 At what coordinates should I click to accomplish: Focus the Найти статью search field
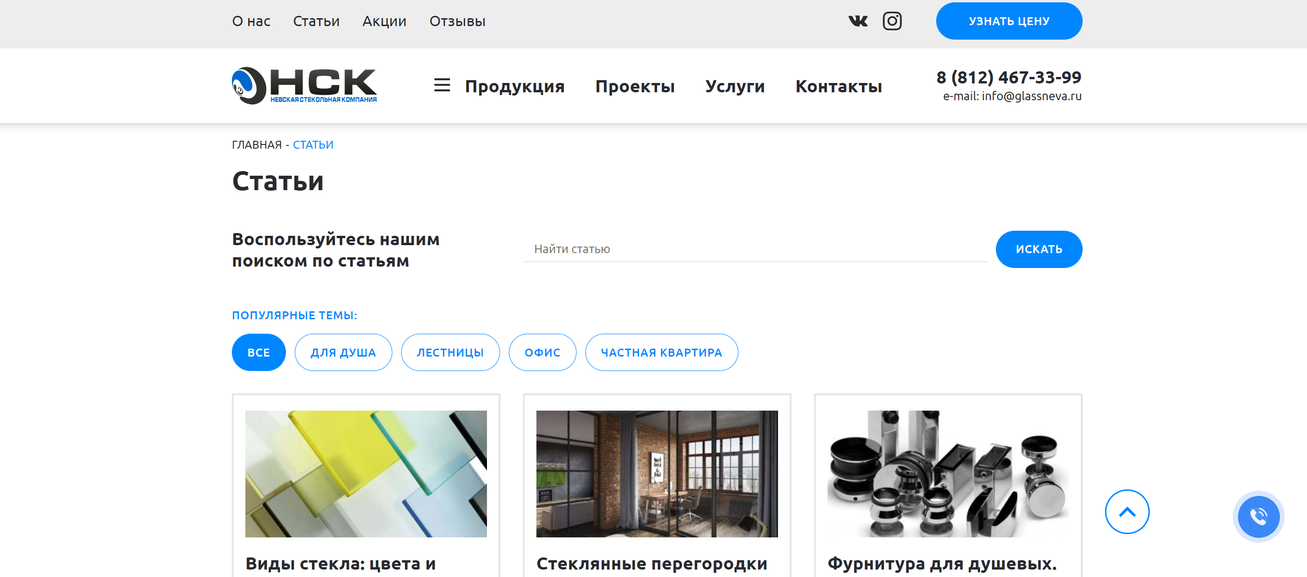[755, 249]
